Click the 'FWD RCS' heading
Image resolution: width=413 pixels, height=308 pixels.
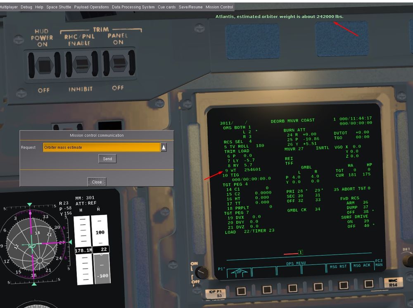click(349, 198)
